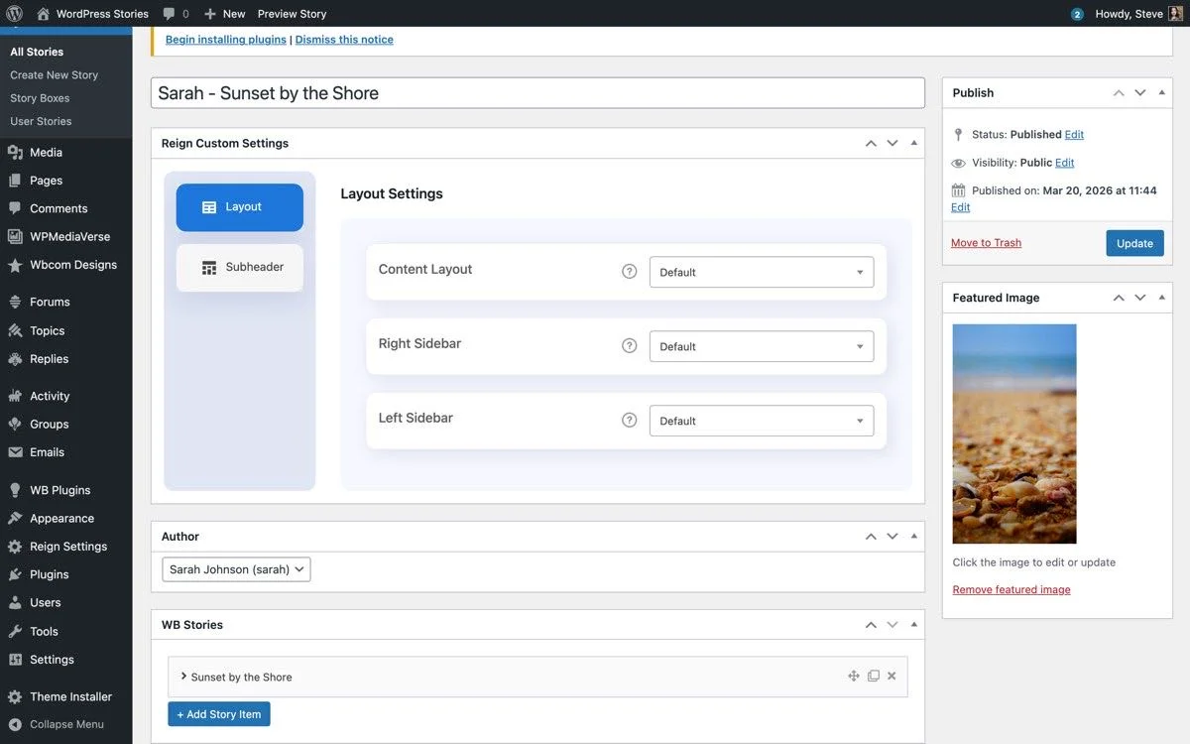Remove the story item with the X icon
This screenshot has height=744, width=1190.
(891, 675)
